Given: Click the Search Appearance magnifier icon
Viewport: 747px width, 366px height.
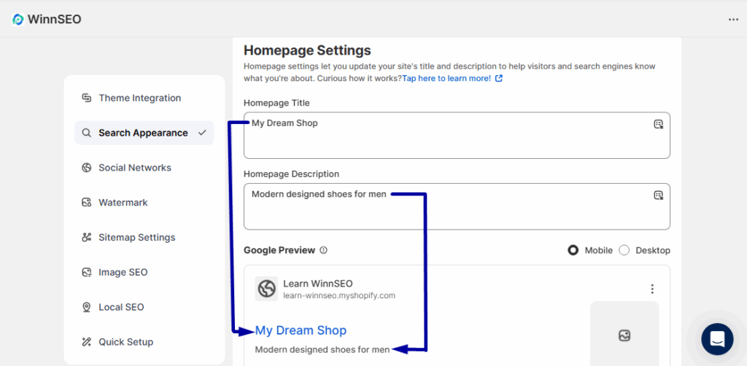Looking at the screenshot, I should [x=86, y=133].
